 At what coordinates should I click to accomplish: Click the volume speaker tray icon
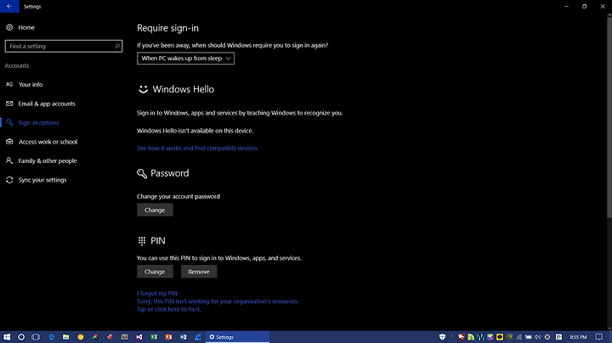pos(537,337)
